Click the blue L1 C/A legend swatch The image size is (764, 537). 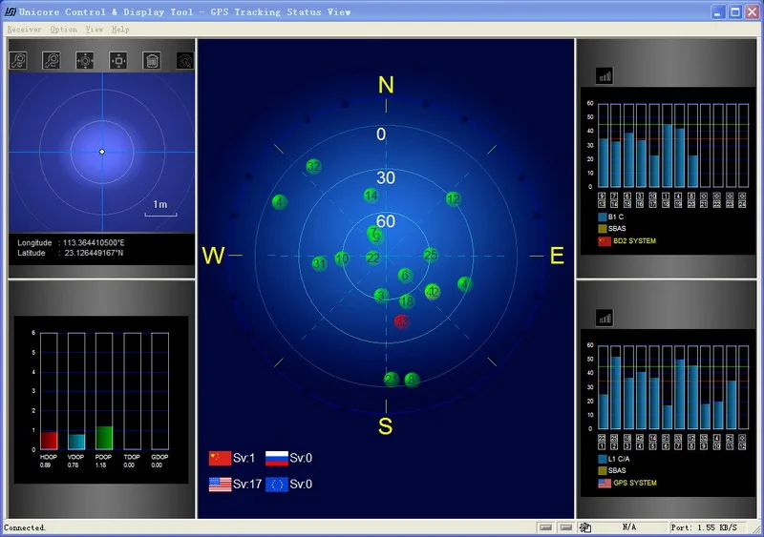coord(604,459)
